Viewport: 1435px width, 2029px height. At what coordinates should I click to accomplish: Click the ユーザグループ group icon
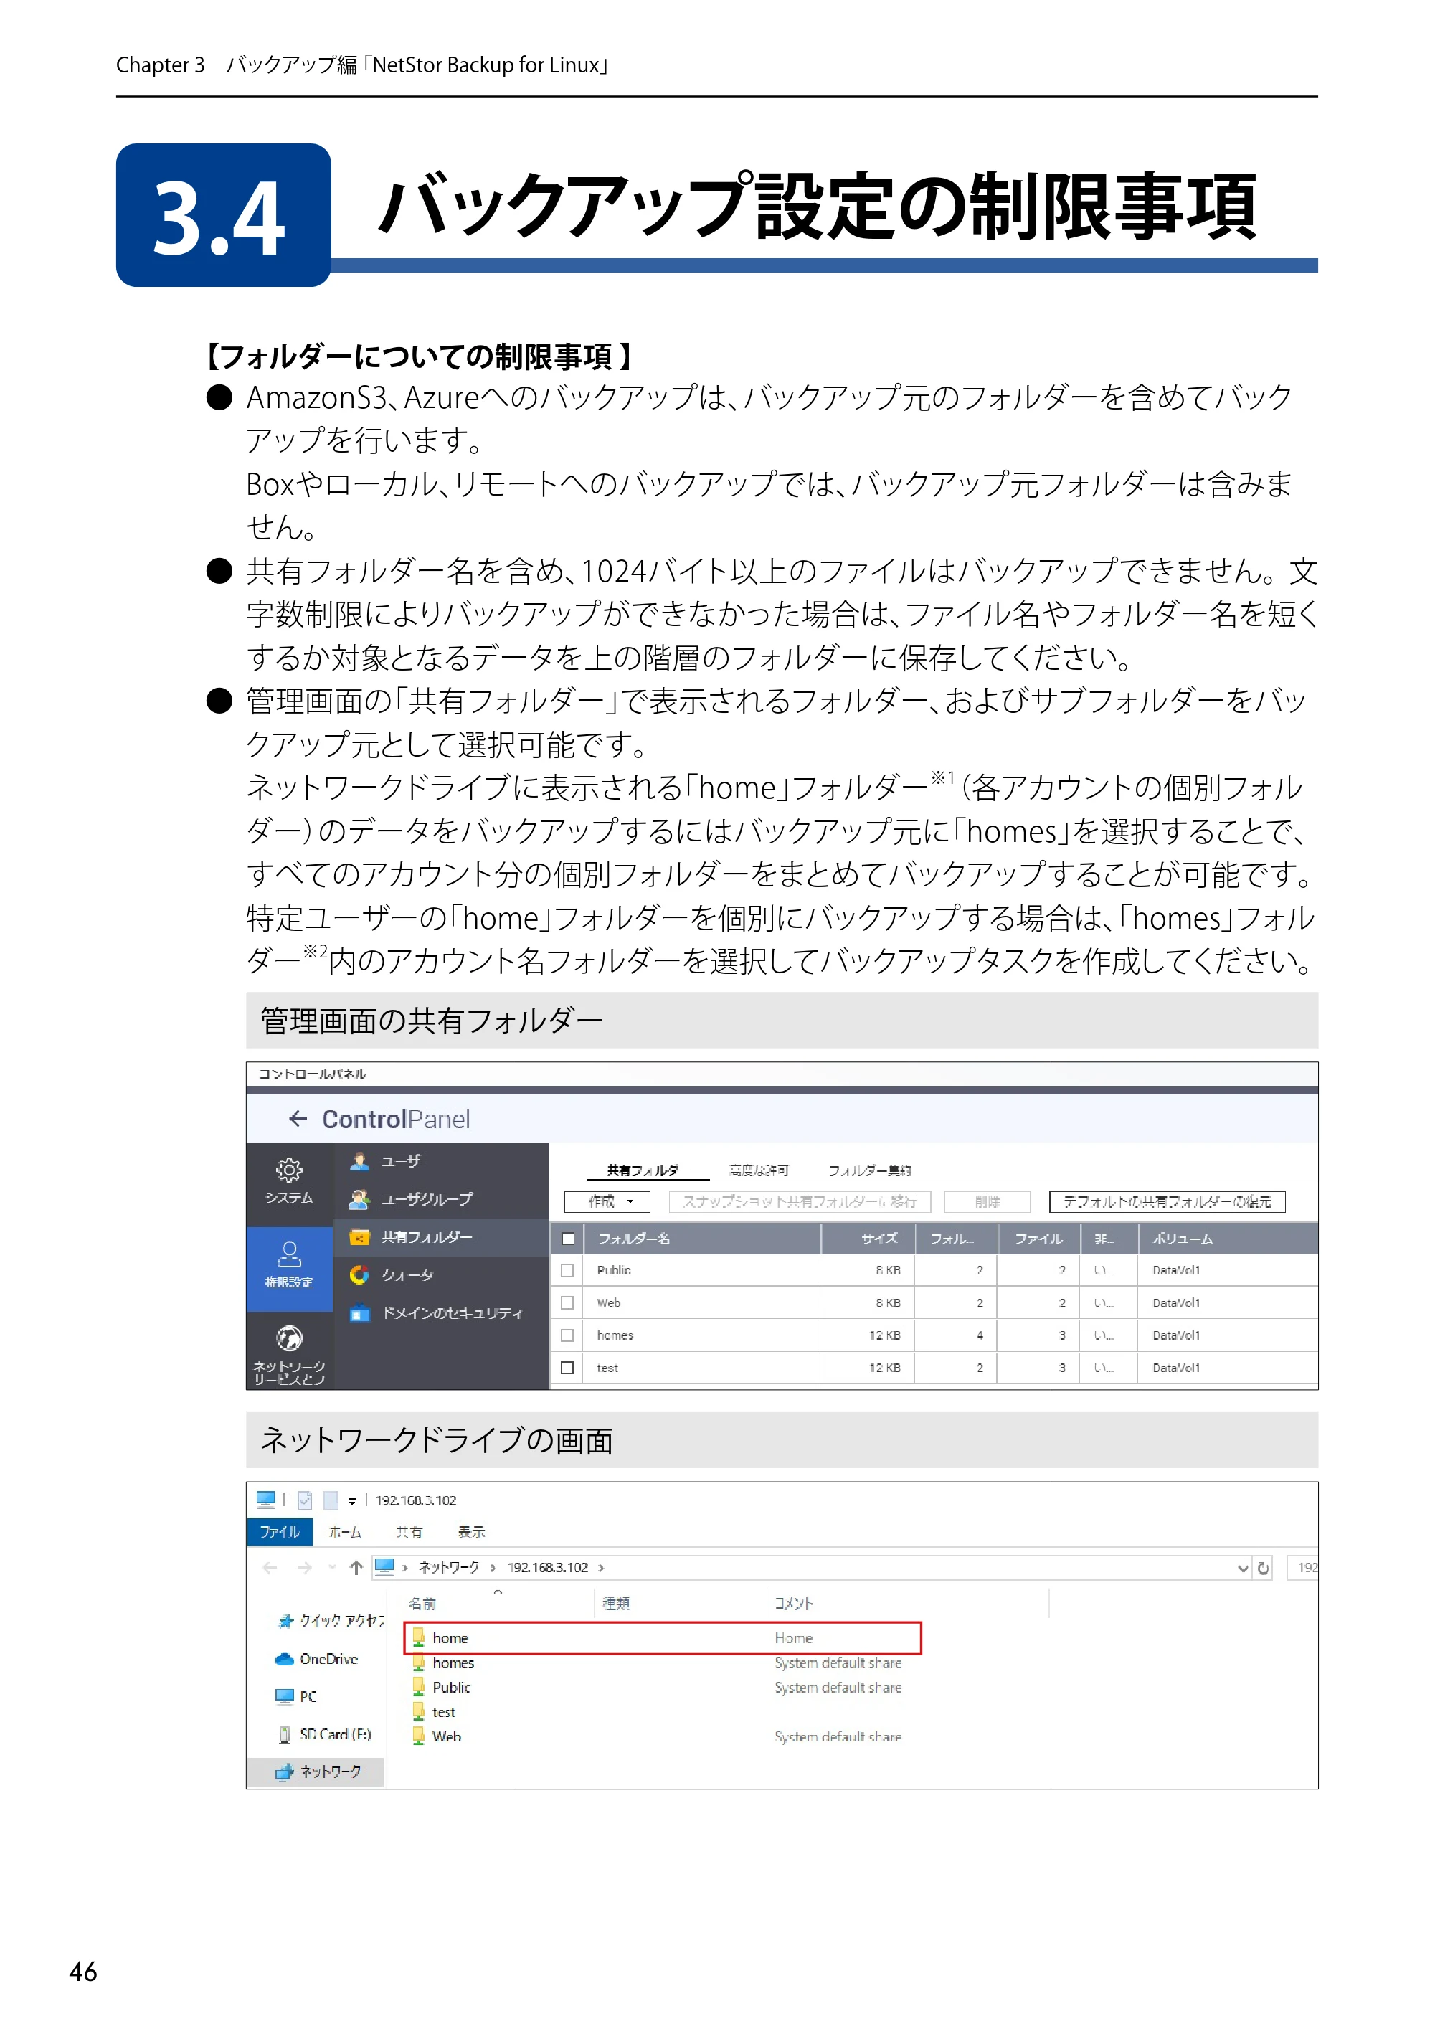pos(359,1199)
